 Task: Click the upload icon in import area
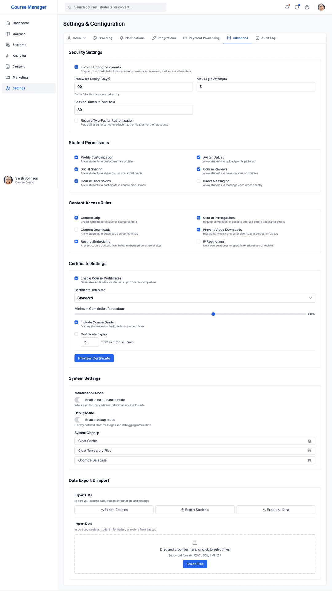pos(195,543)
